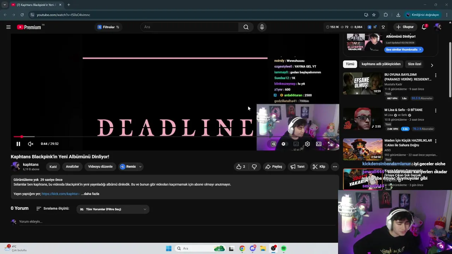Screen dimensions: 452x254
Task: Open M Lisa & Sefo O BİTANE thumbnail
Action: [363, 119]
